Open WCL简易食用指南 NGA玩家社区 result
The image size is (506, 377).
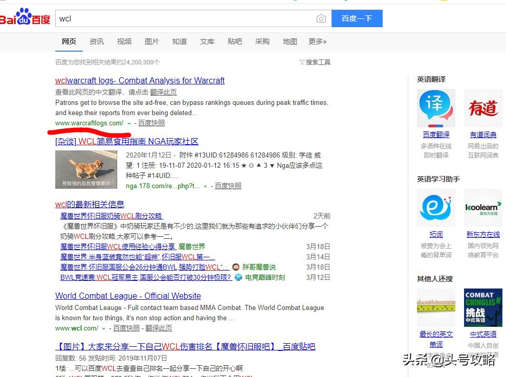126,141
